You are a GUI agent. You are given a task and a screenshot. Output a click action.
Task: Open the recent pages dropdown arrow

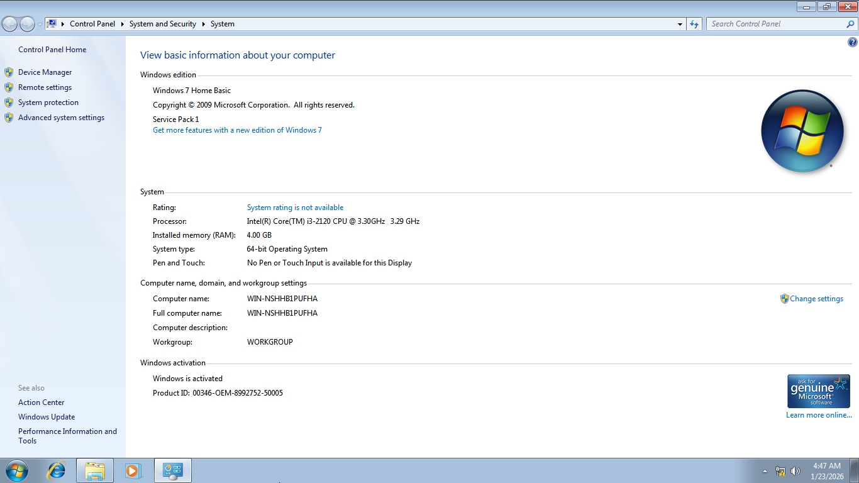[x=40, y=24]
